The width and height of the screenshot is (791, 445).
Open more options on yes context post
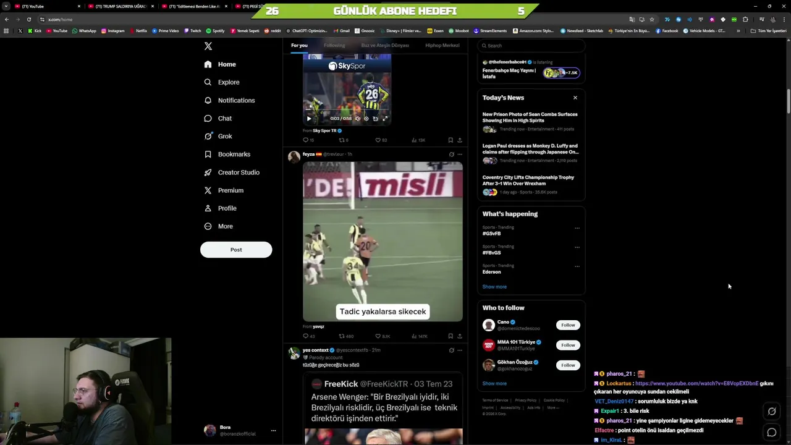[460, 350]
